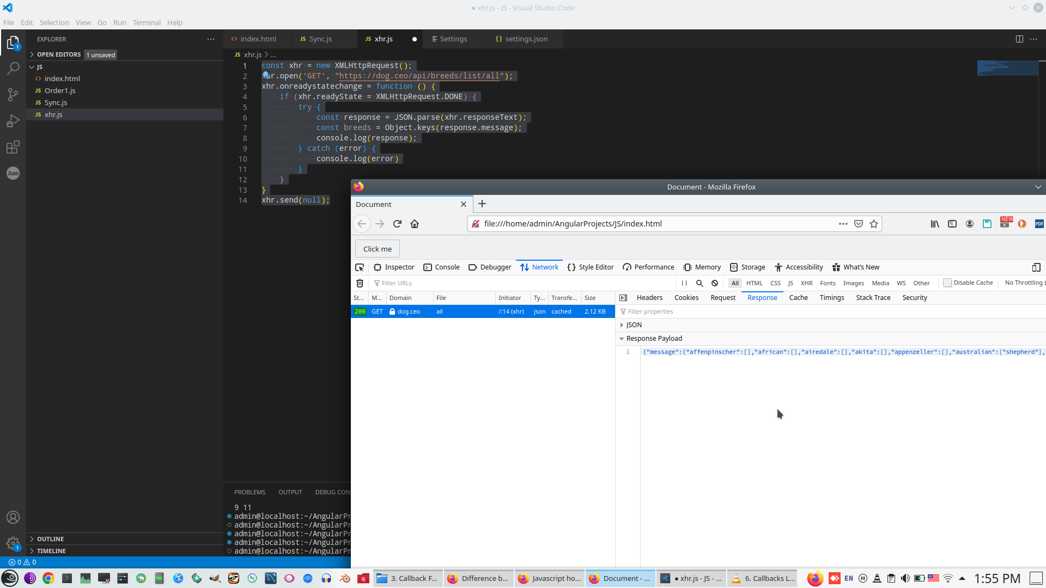Click the 'Click me' button
The image size is (1046, 588).
(x=377, y=249)
